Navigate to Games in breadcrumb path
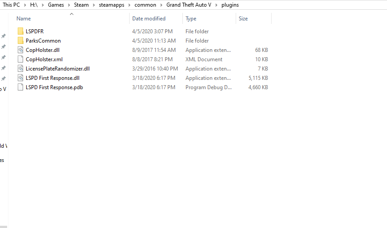The height and width of the screenshot is (228, 387). [x=56, y=5]
